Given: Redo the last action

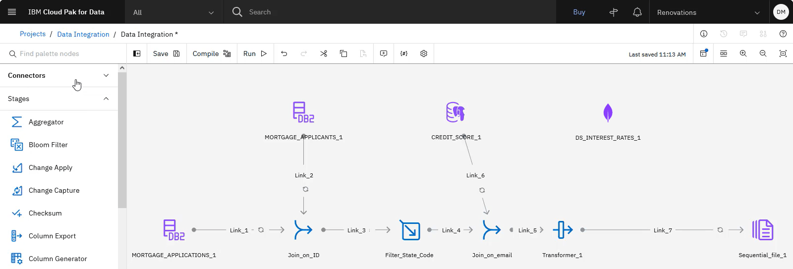Looking at the screenshot, I should coord(304,54).
